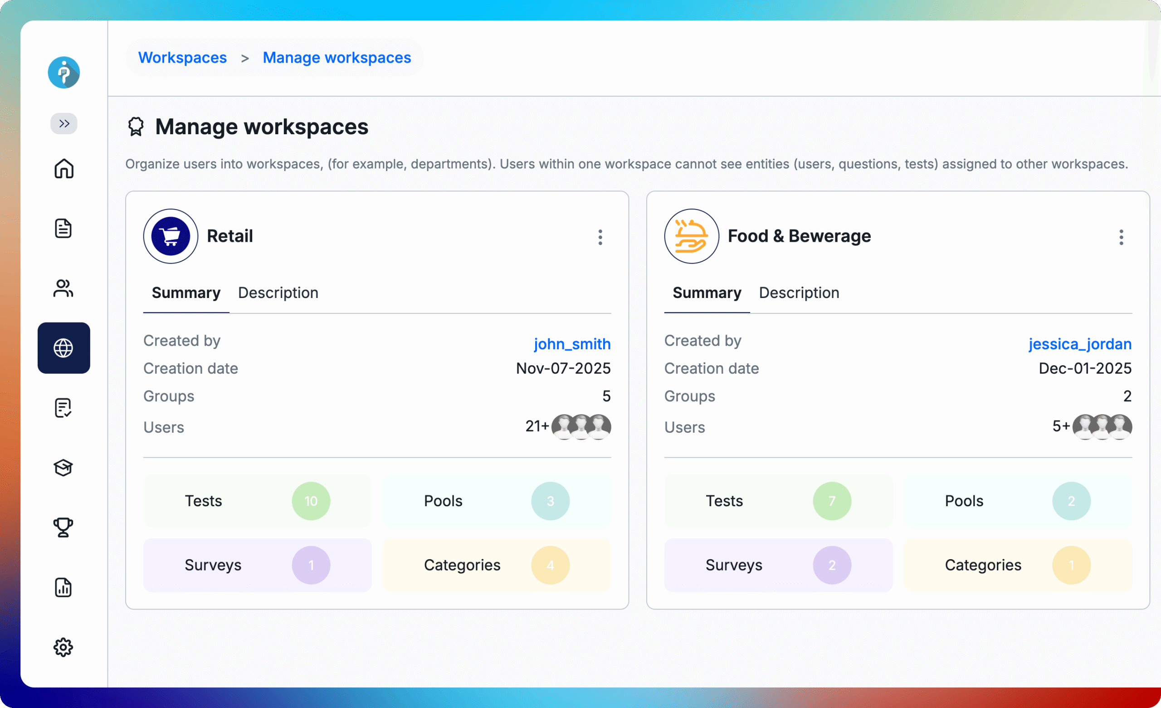This screenshot has height=708, width=1161.
Task: Open the reports chart icon in sidebar
Action: point(63,587)
